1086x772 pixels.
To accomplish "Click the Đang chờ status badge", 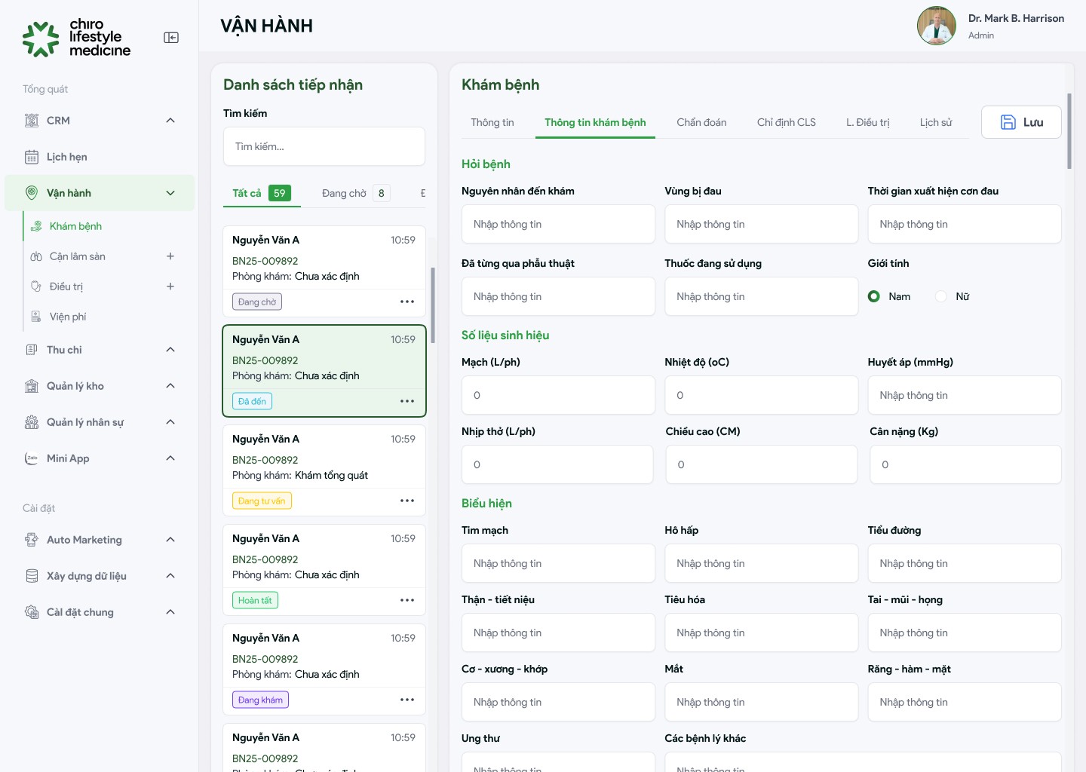I will click(257, 302).
